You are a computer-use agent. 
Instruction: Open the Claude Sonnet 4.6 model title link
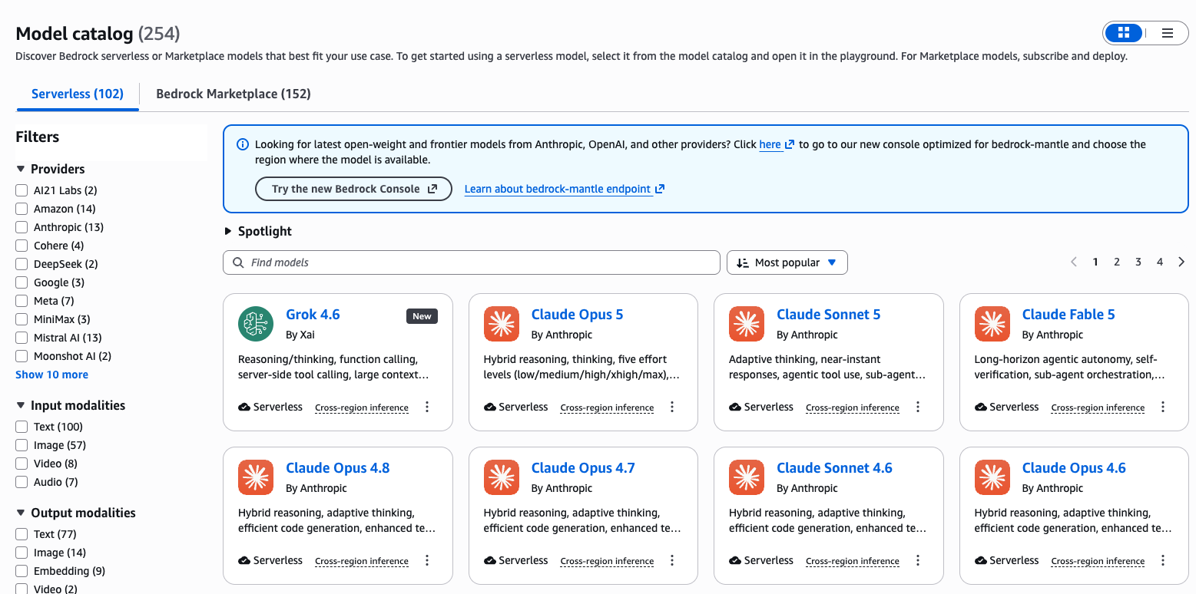[x=834, y=468]
